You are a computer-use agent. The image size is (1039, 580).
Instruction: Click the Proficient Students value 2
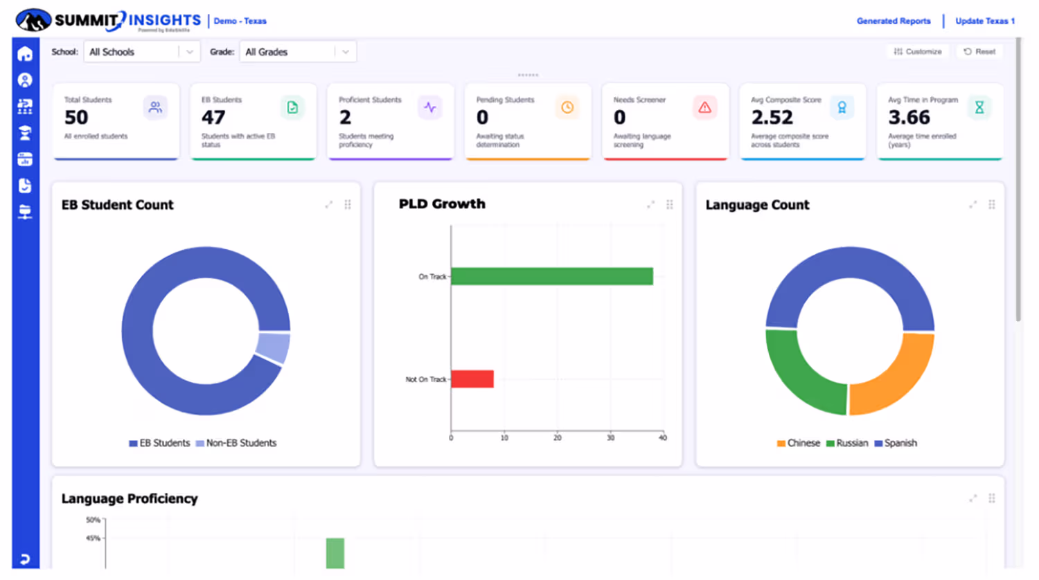[x=345, y=118]
